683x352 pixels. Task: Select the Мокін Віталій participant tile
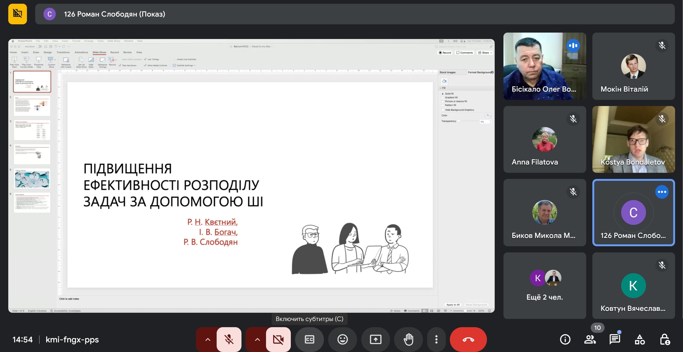point(633,66)
